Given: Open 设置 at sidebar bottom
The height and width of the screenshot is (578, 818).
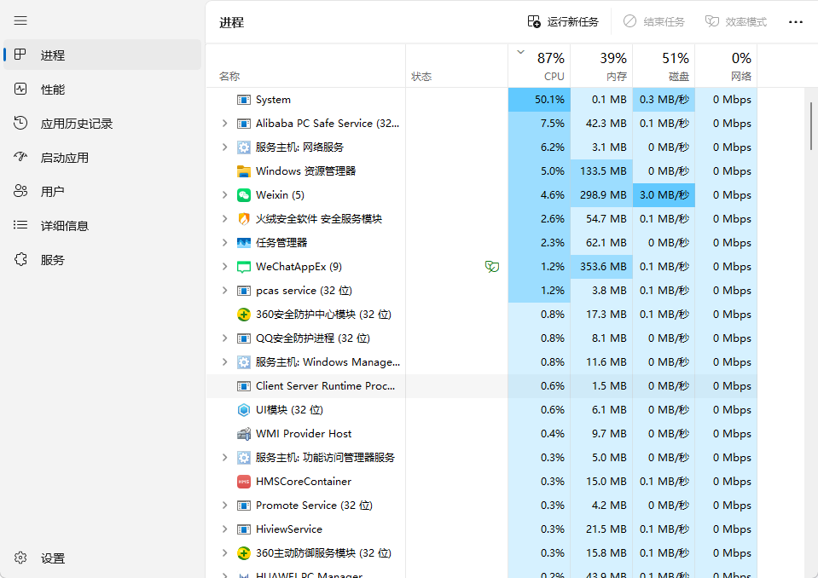Looking at the screenshot, I should pos(102,558).
